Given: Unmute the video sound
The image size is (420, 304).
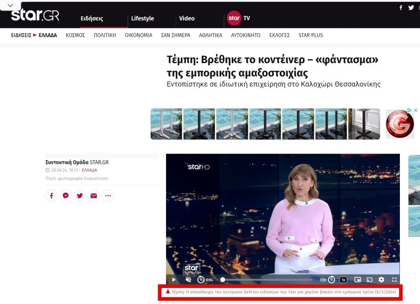Looking at the screenshot, I should coord(189,280).
